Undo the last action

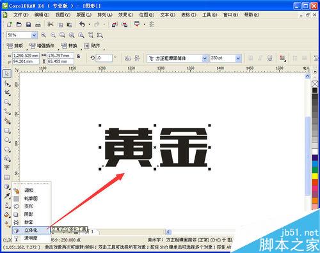tap(82, 24)
